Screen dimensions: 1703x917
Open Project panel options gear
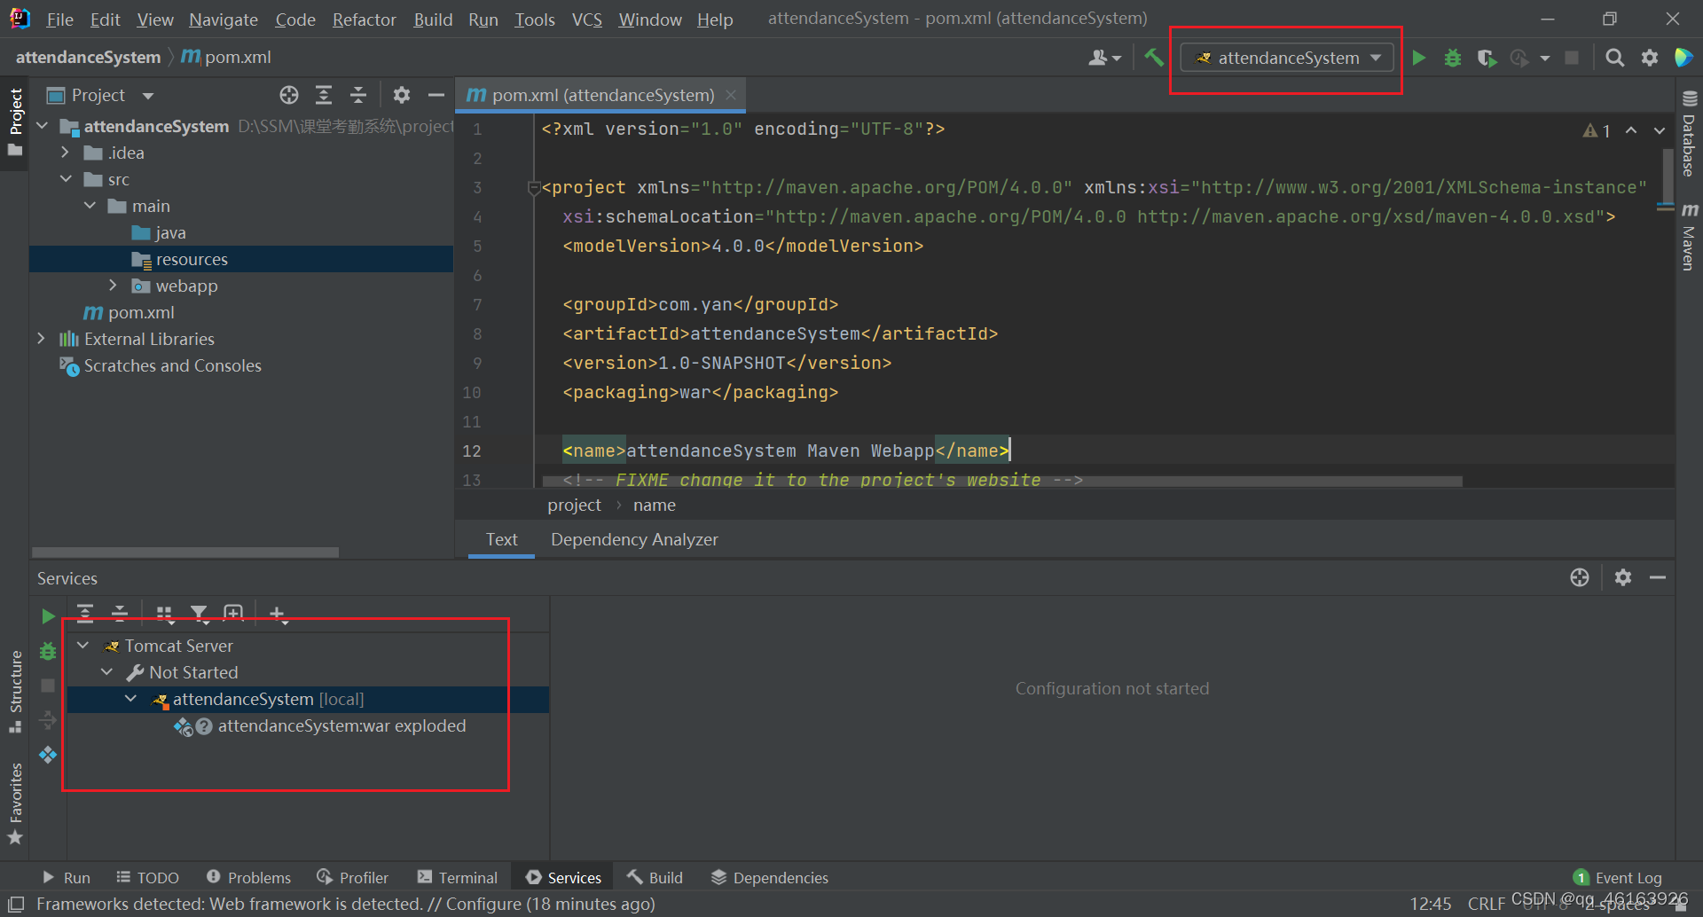pos(402,95)
